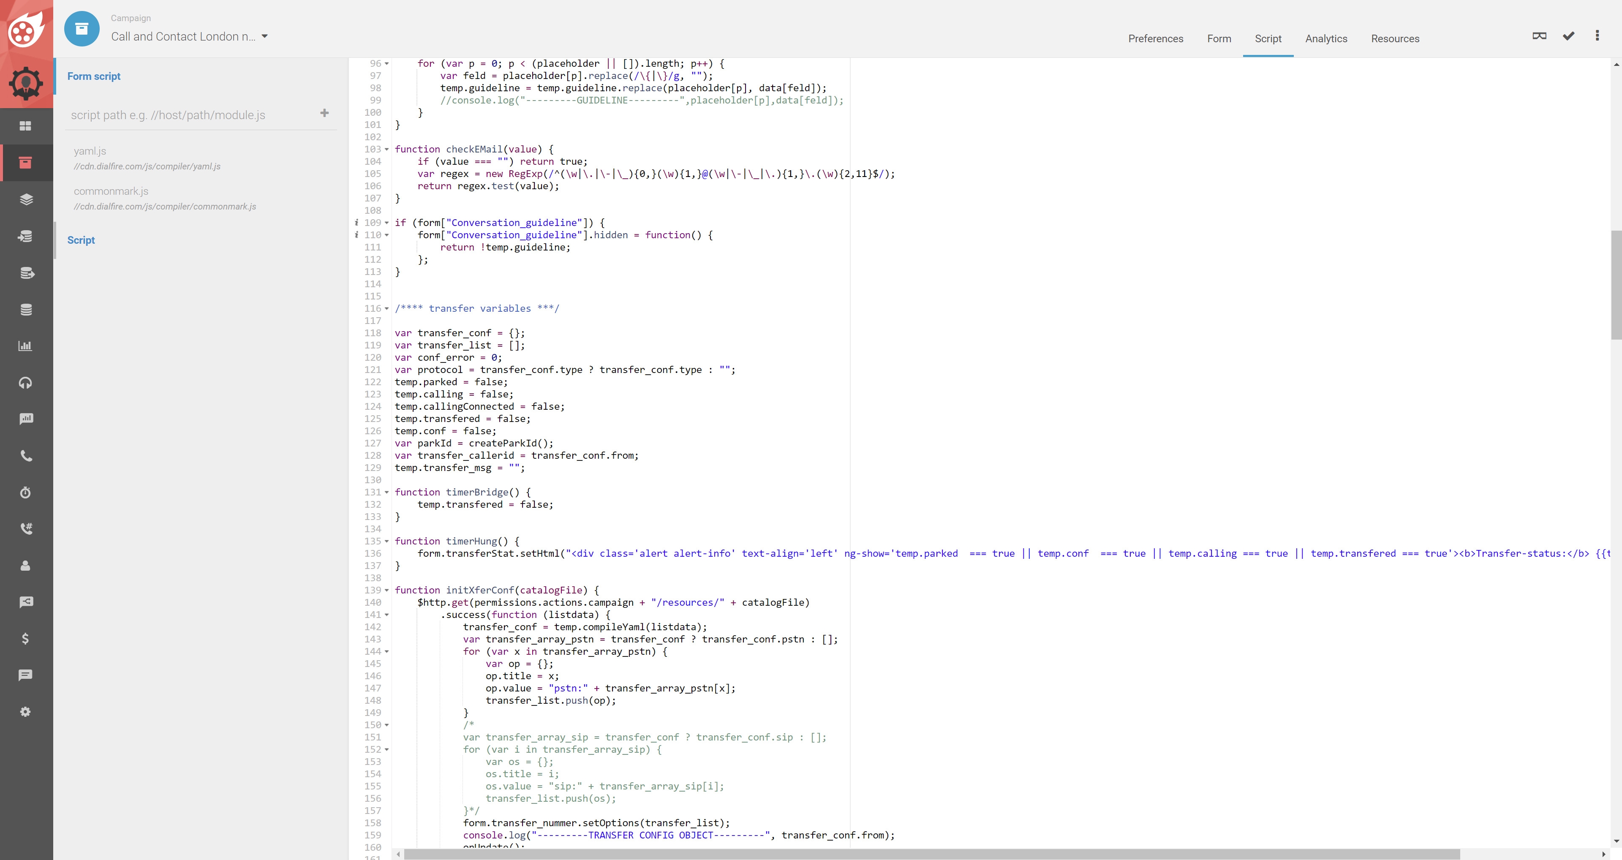1622x860 pixels.
Task: Open the dashboard grid icon in sidebar
Action: click(25, 126)
